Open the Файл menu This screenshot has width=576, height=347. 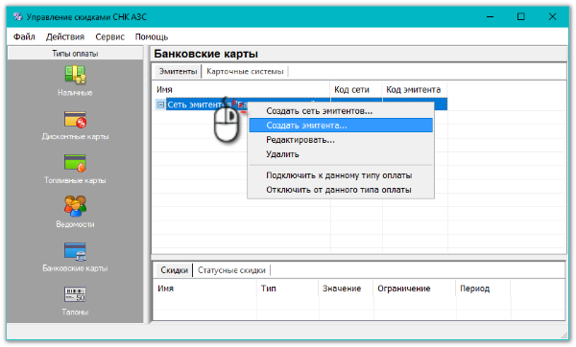coord(24,36)
